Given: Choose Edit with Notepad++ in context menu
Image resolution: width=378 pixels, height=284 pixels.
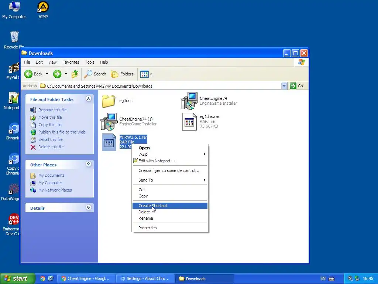Looking at the screenshot, I should point(170,161).
